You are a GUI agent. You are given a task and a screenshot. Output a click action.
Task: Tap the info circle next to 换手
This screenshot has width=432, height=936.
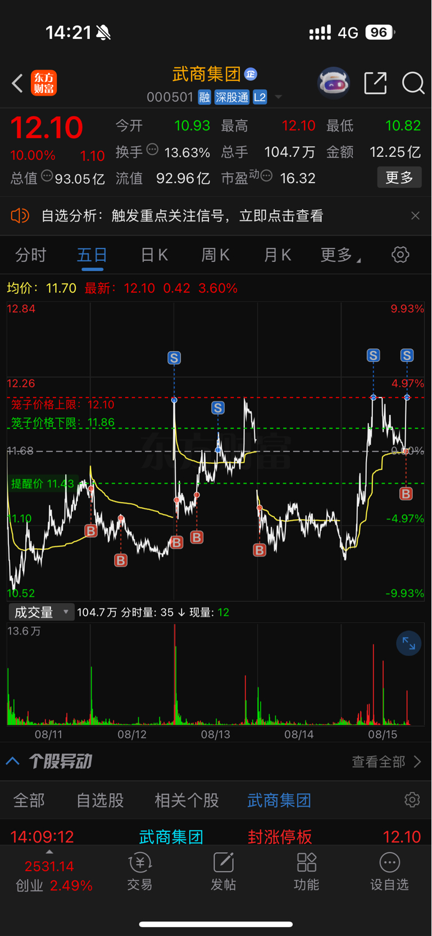[152, 150]
